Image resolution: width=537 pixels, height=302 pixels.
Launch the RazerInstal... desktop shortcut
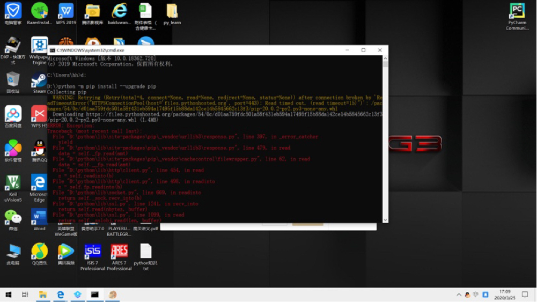(39, 14)
